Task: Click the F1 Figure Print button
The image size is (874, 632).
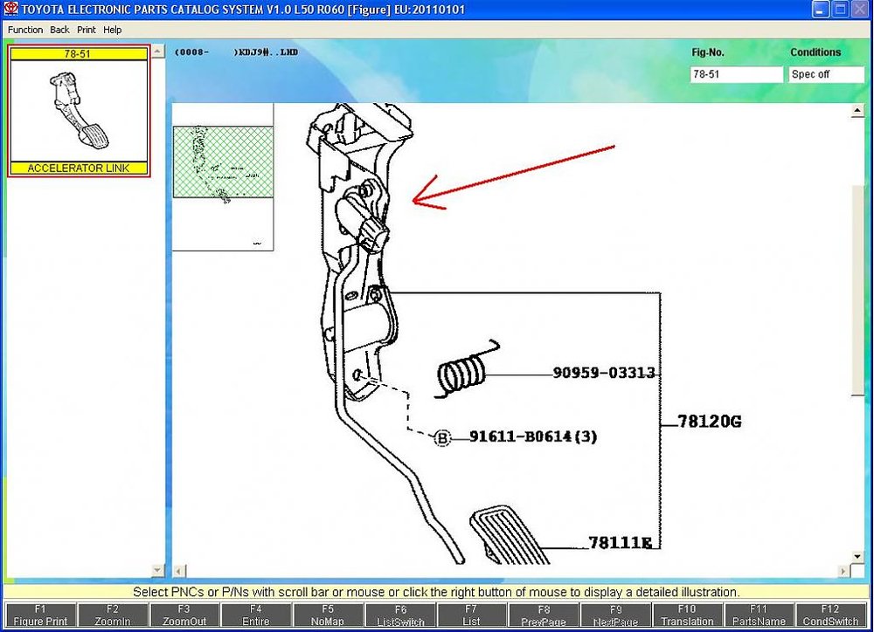Action: 41,615
